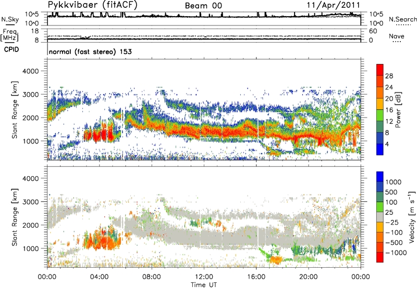This screenshot has width=417, height=288.
Task: Click the '12:00' time axis tick
Action: pos(204,277)
